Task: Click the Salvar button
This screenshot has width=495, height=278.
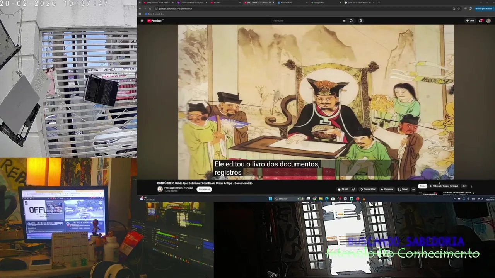Action: [403, 189]
